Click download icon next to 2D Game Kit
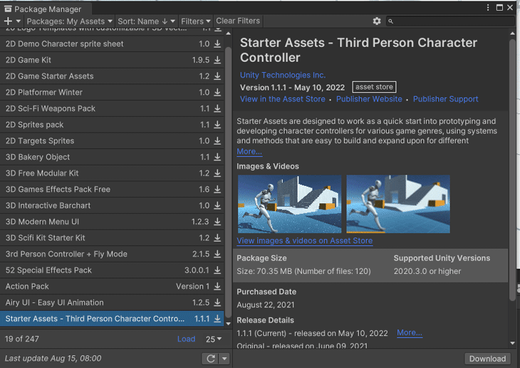This screenshot has height=368, width=520. pyautogui.click(x=218, y=60)
